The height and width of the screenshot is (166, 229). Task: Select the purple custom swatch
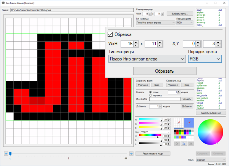tap(182, 137)
